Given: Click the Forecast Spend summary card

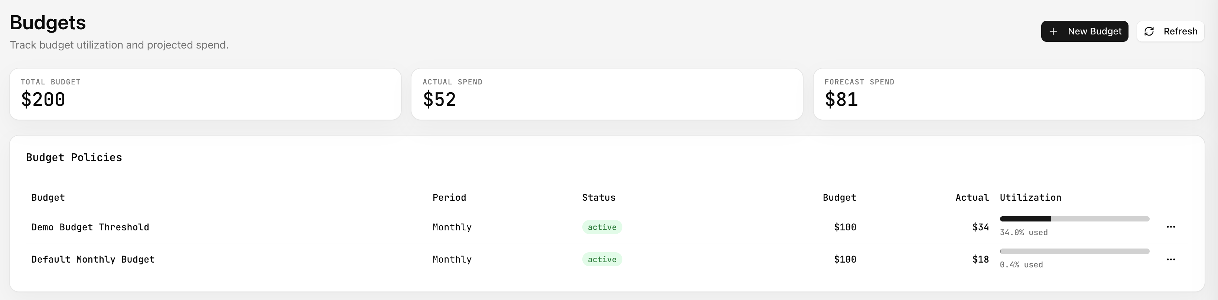Looking at the screenshot, I should (x=1009, y=94).
